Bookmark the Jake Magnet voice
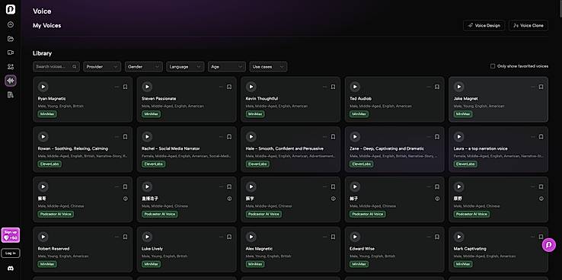 tap(541, 87)
